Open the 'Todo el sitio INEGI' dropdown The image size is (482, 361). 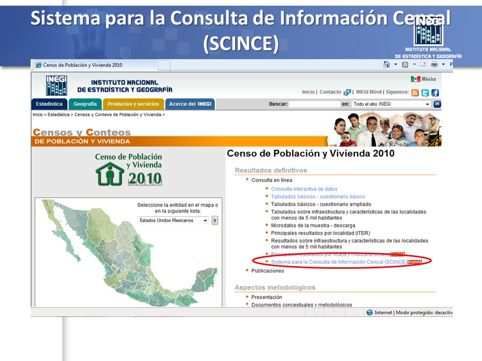pos(391,104)
